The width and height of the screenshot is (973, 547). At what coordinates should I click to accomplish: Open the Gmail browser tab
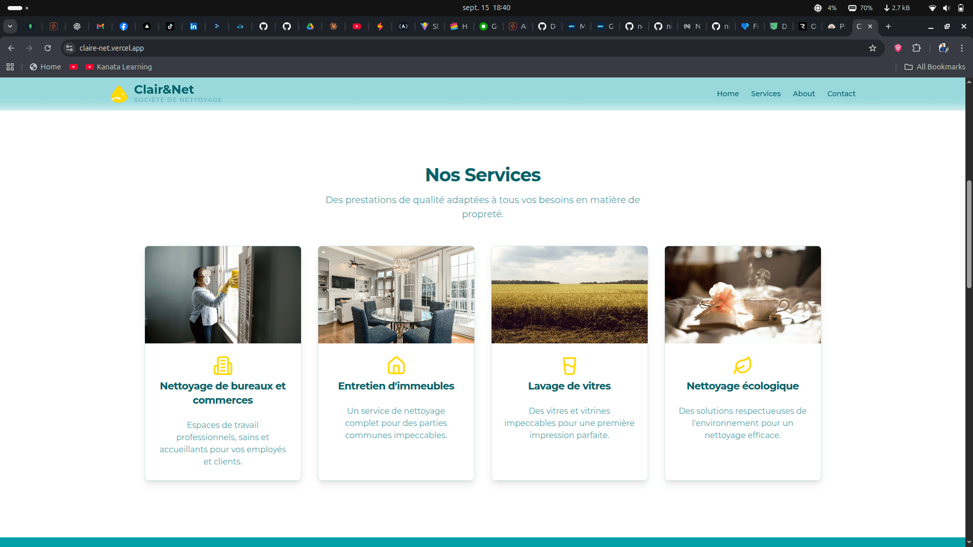(x=100, y=26)
